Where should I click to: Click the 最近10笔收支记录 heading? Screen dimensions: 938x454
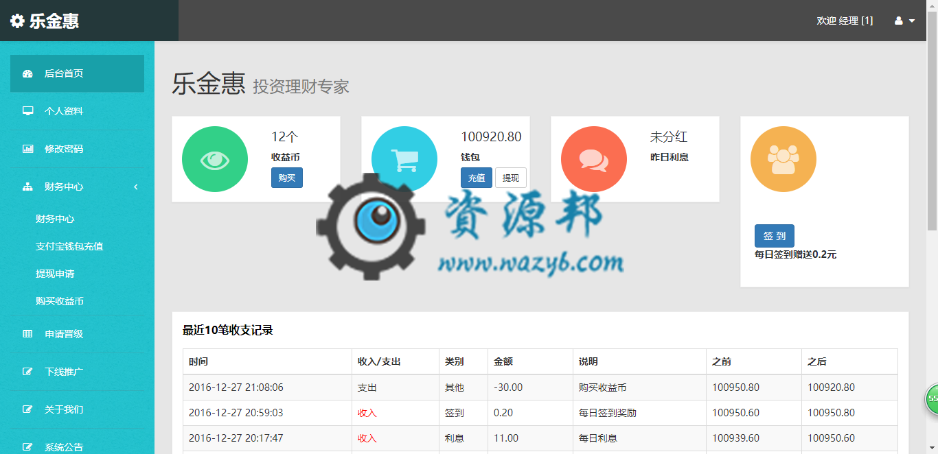228,330
